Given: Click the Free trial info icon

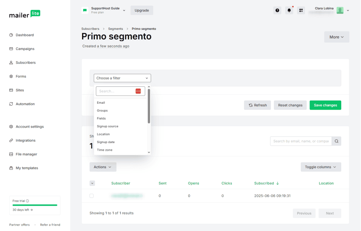Looking at the screenshot, I should (x=27, y=201).
